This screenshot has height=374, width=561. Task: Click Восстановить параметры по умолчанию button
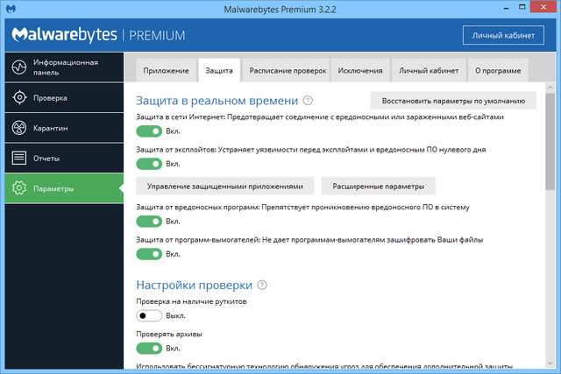[x=453, y=101]
